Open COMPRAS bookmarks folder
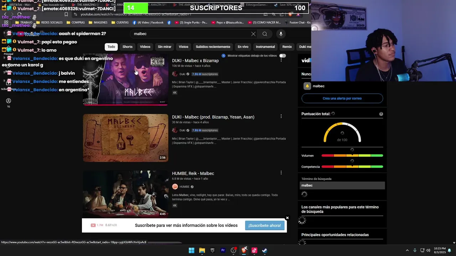The height and width of the screenshot is (256, 456). pos(76,22)
